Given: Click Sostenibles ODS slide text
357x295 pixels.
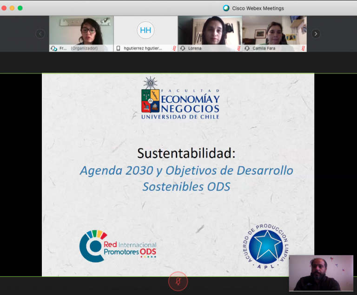Looking at the screenshot, I should tap(186, 187).
